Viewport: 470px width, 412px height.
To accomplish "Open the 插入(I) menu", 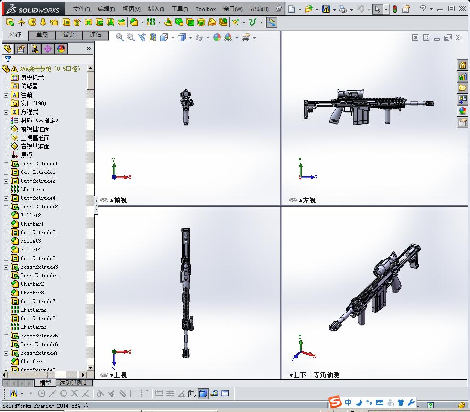I will pyautogui.click(x=156, y=9).
